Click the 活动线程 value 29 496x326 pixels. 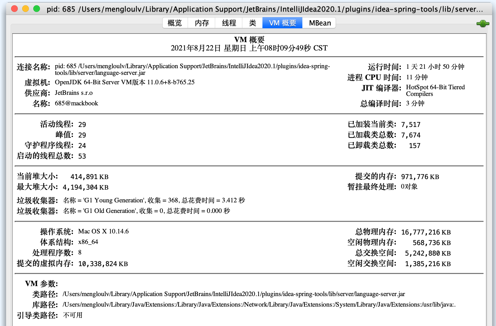(82, 124)
